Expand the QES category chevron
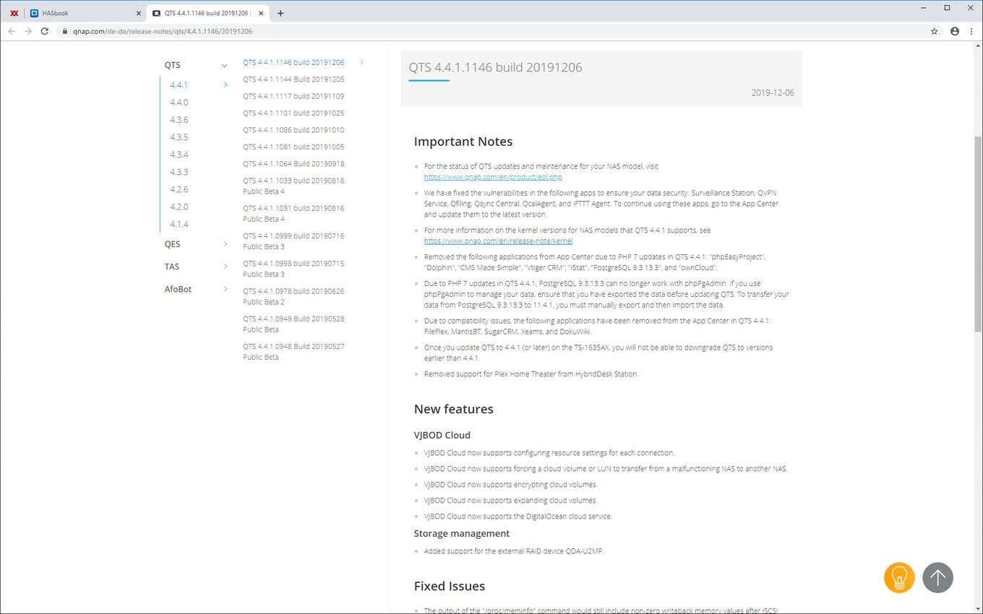This screenshot has width=983, height=614. tap(226, 244)
